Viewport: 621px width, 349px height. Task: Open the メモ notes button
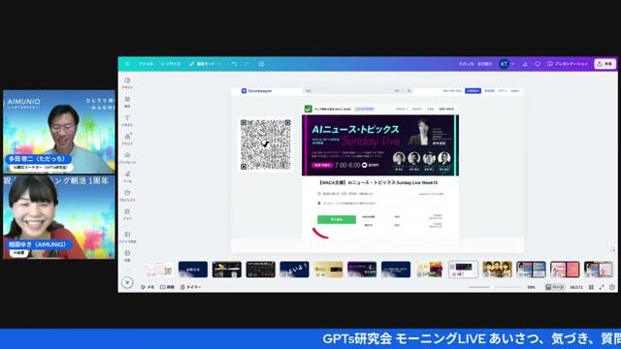pos(147,287)
